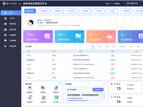The width and height of the screenshot is (143, 107).
Task: Focus the header search input field
Action: pyautogui.click(x=134, y=4)
